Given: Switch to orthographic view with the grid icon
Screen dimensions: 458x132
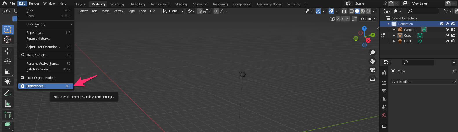Looking at the screenshot, I should (x=372, y=79).
